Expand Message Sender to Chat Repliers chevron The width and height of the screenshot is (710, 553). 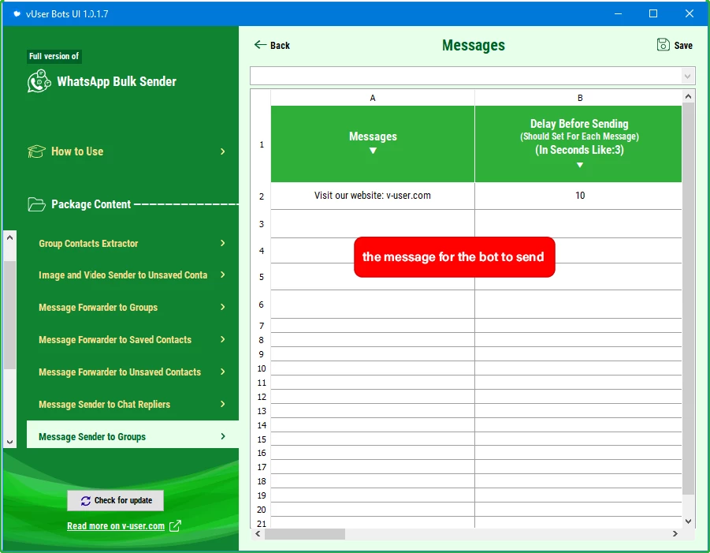point(223,404)
